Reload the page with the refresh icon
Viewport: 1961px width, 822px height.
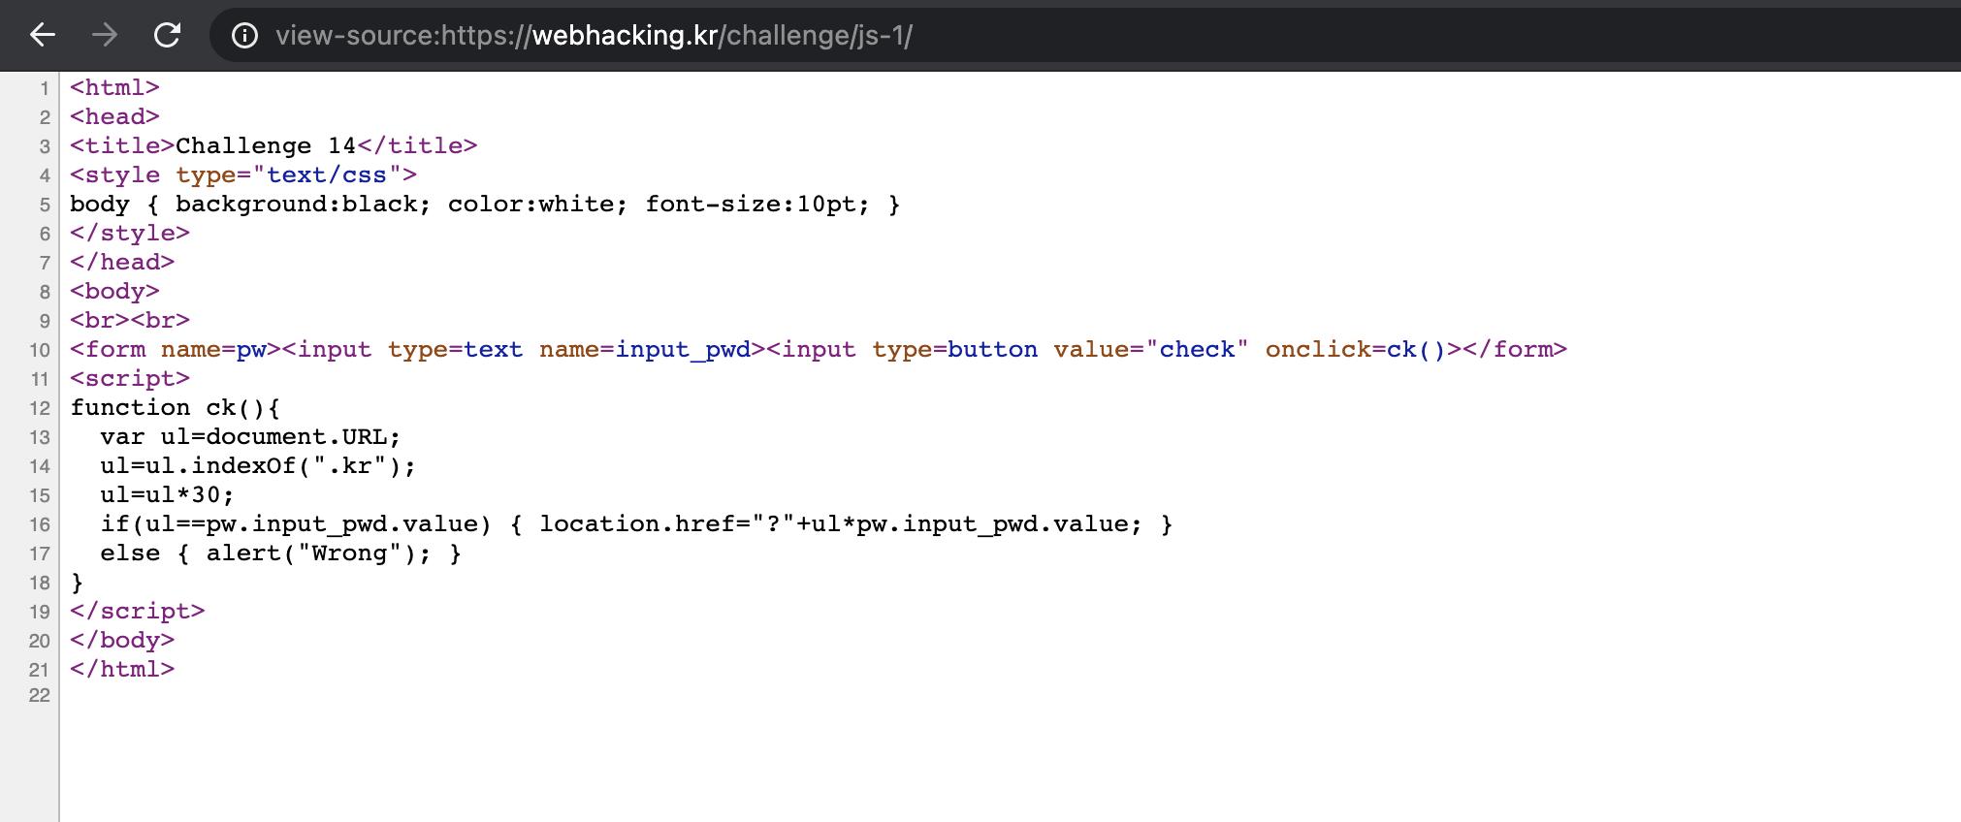pos(167,36)
